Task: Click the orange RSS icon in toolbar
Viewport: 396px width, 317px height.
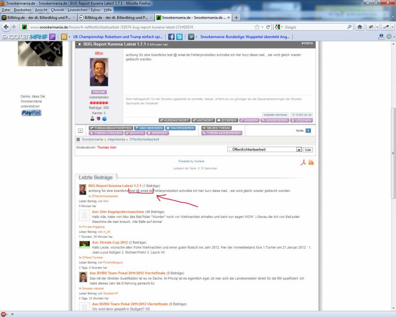Action: point(64,37)
